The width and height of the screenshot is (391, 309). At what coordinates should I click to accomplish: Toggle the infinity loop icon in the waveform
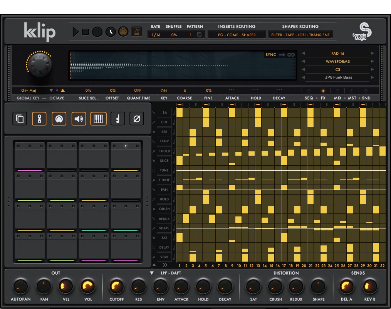point(291,55)
